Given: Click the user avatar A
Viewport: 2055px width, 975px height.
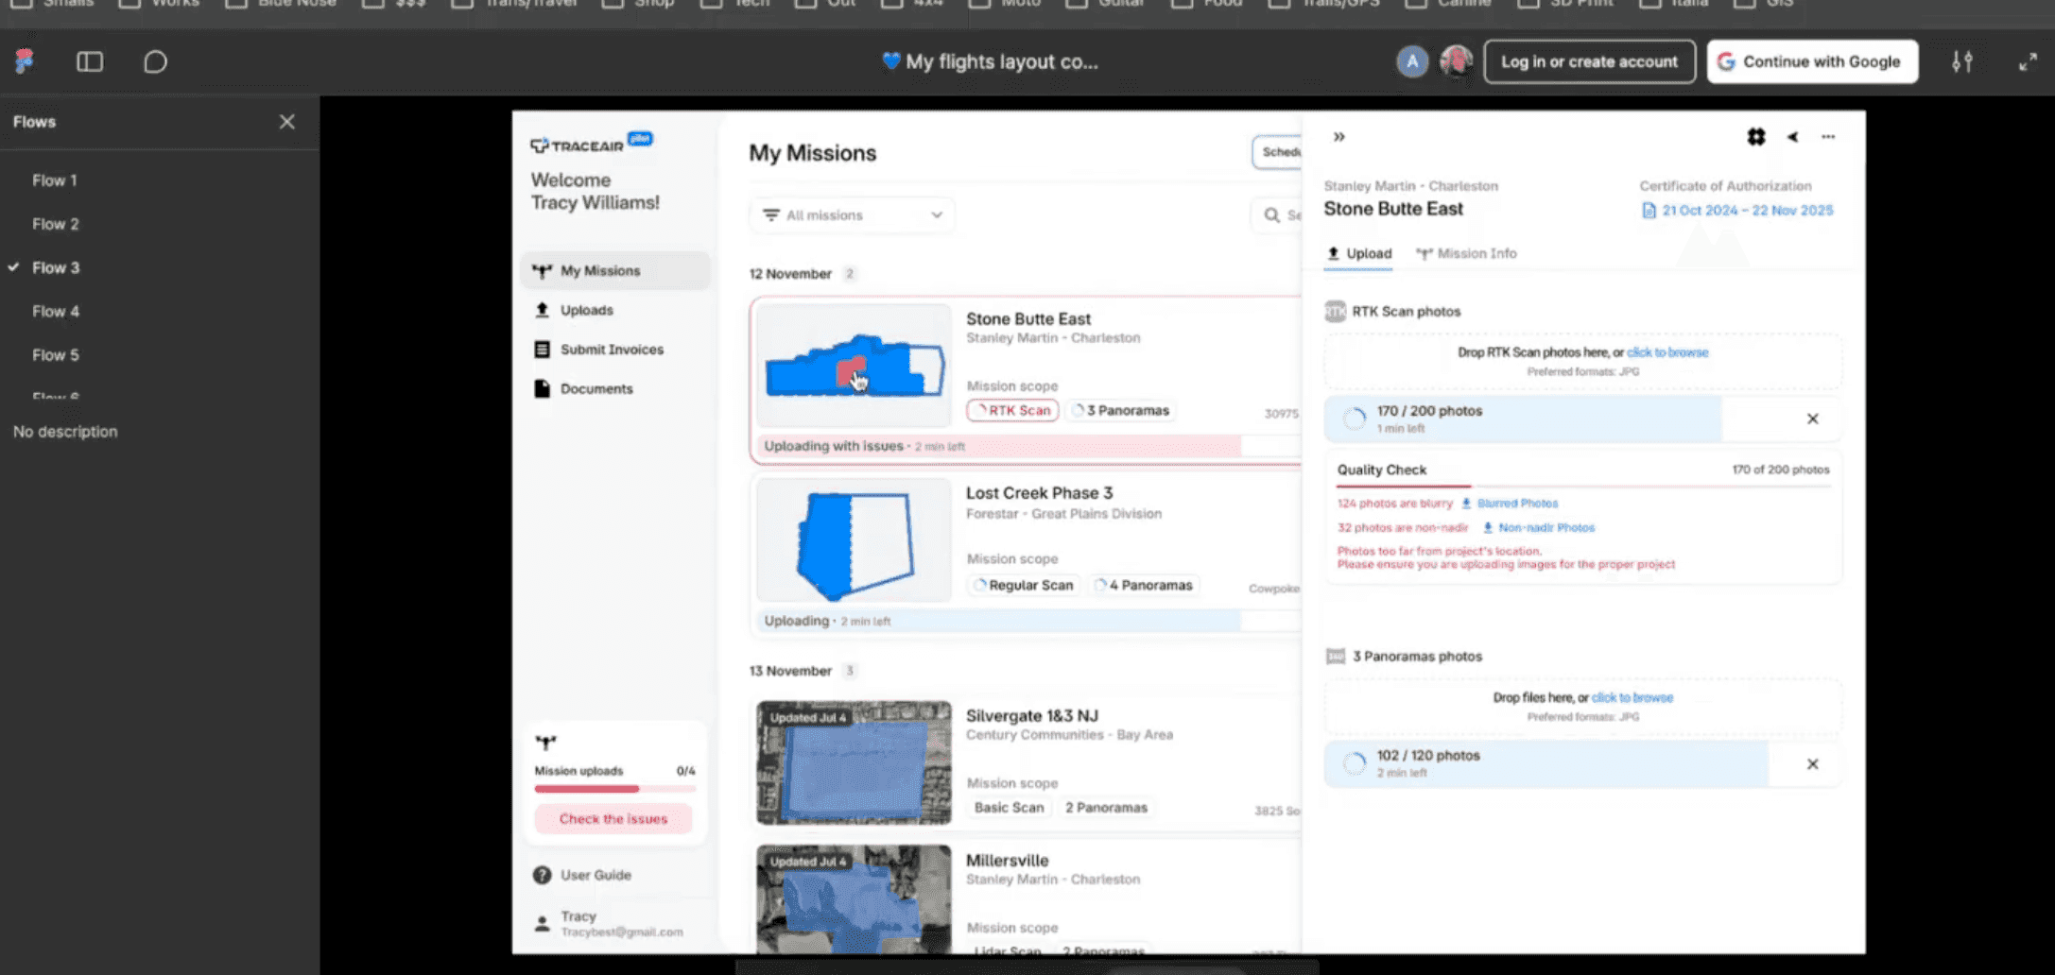Looking at the screenshot, I should (x=1412, y=61).
